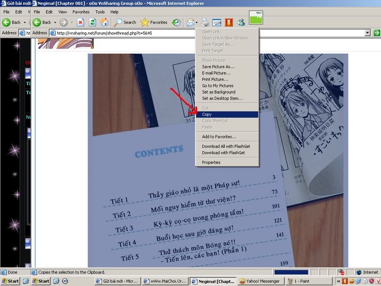Click the address bar URL field
Viewport: 381px width, 286px height.
coord(209,33)
